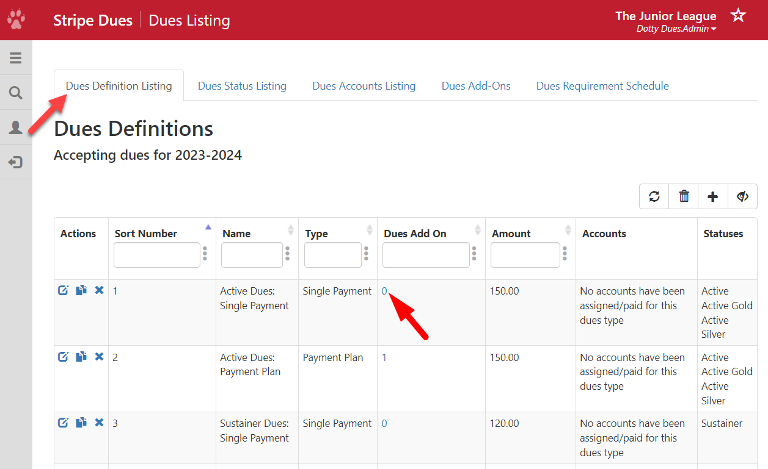768x469 pixels.
Task: Focus the Dues Add On filter input
Action: (426, 255)
